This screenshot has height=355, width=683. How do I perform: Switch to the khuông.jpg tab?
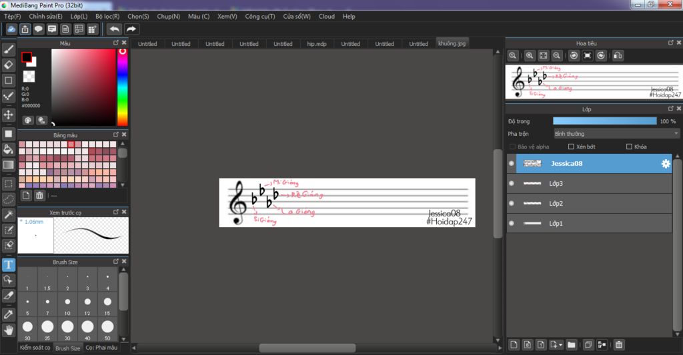(452, 43)
